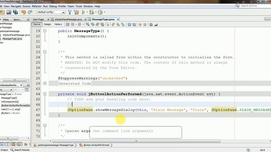This screenshot has width=271, height=152.
Task: Click the Last Edit icon in editor toolbar
Action: tap(68, 24)
